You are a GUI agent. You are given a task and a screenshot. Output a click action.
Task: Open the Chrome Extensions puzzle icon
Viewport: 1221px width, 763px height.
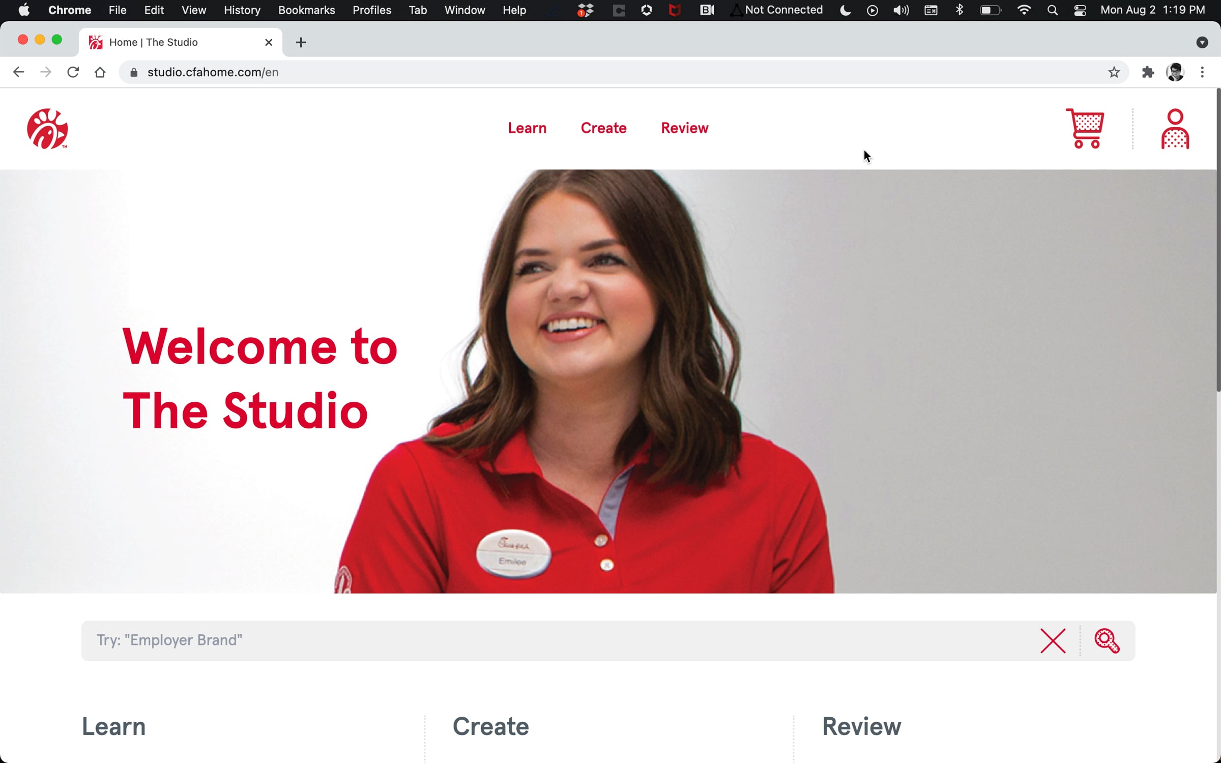(1148, 72)
